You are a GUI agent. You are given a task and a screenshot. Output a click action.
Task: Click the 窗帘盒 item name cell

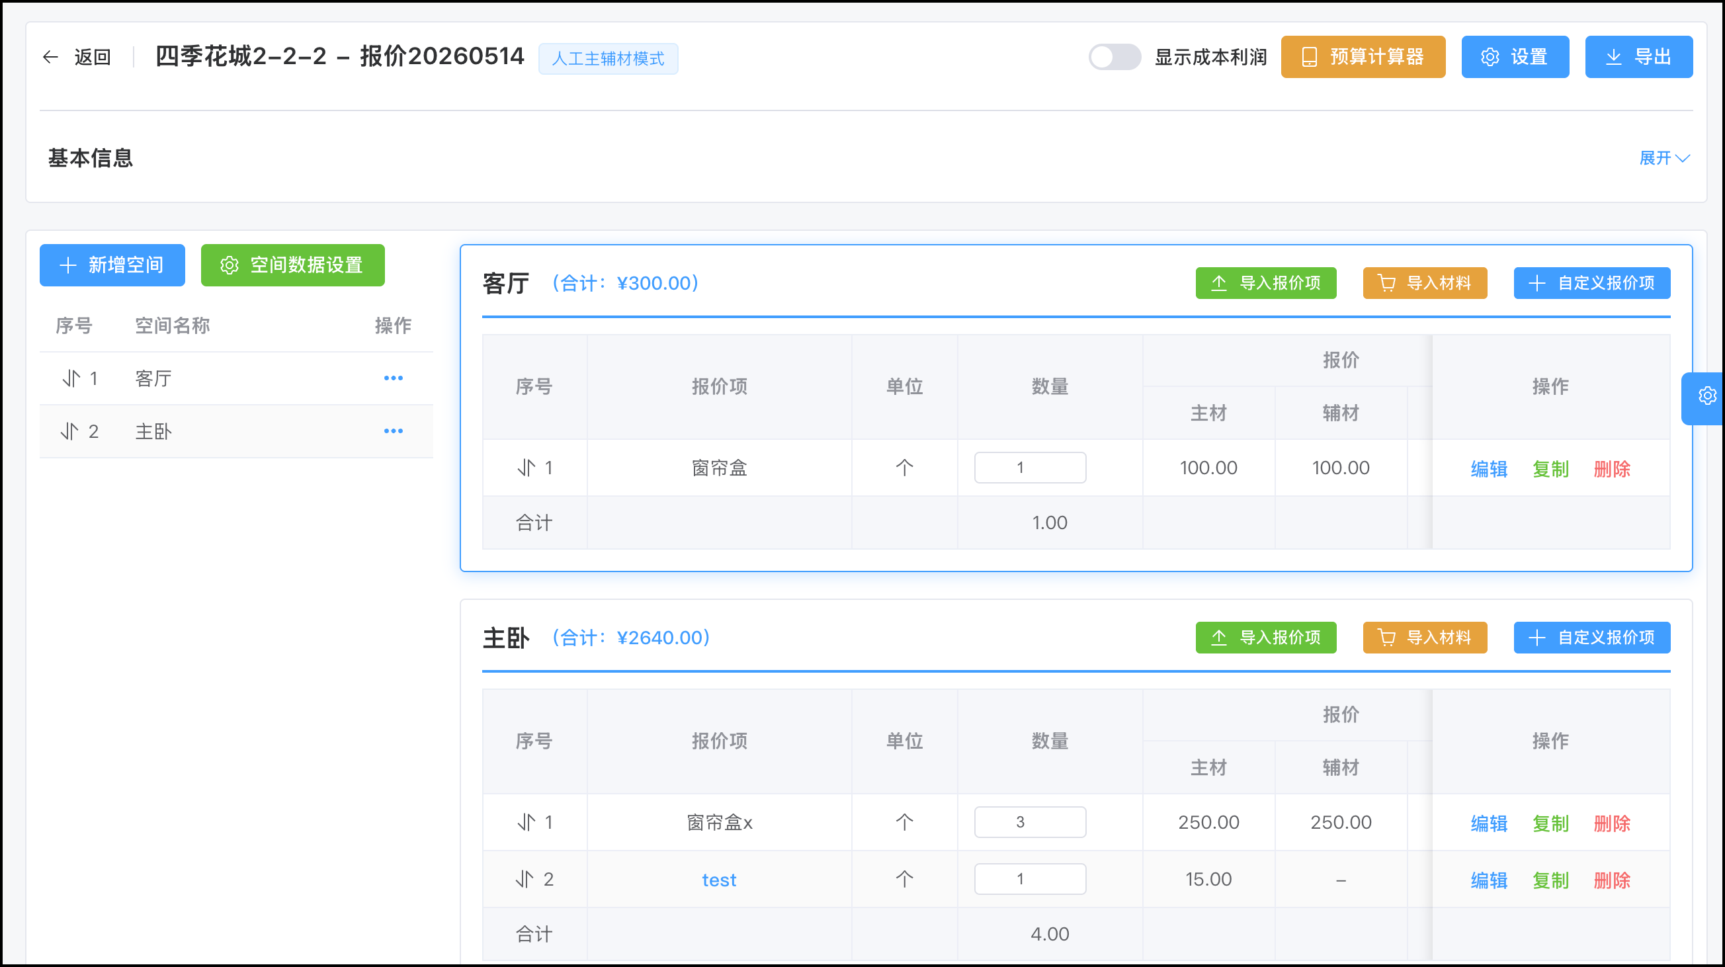[719, 468]
